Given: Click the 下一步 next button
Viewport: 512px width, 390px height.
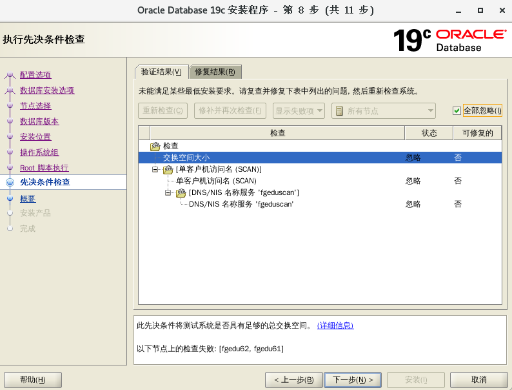Looking at the screenshot, I should click(353, 380).
